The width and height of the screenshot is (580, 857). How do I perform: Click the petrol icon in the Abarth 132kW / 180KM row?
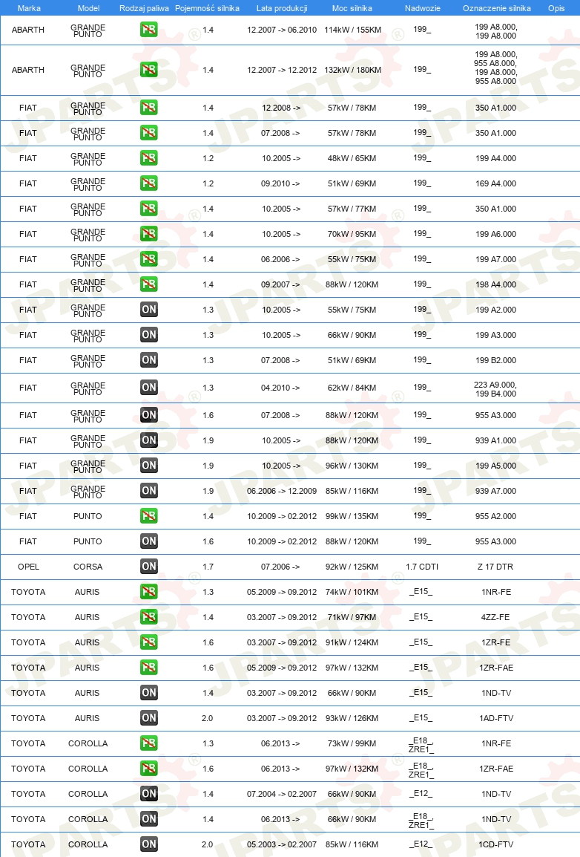pyautogui.click(x=149, y=69)
